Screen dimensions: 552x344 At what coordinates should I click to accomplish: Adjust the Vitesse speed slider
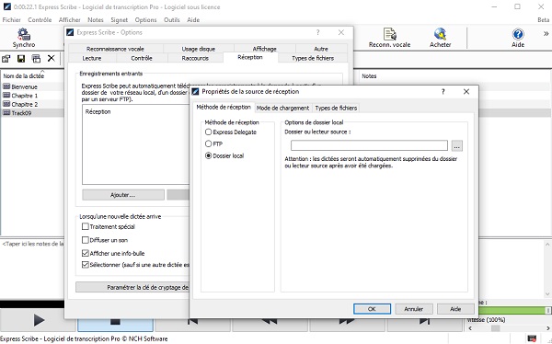495,328
